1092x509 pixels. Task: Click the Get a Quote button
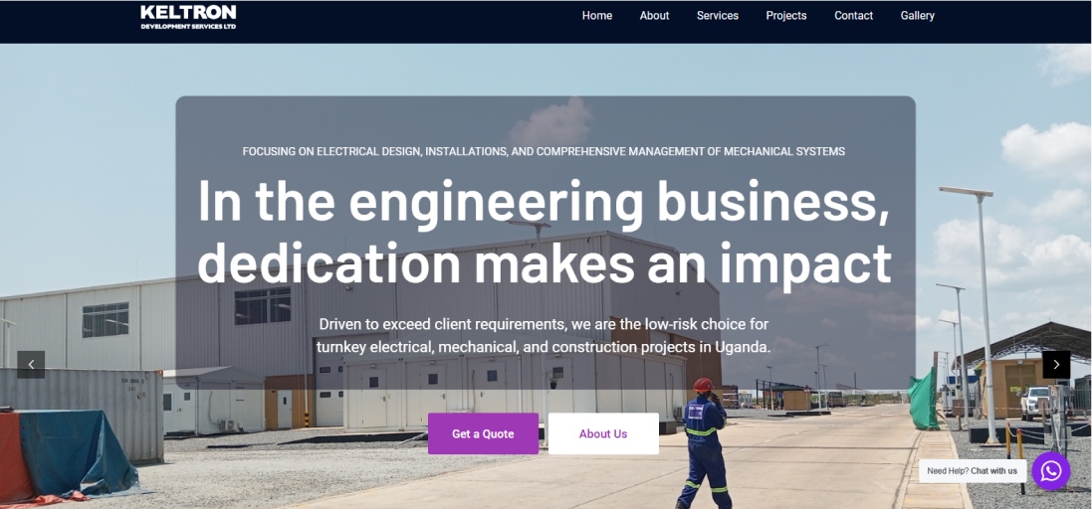483,433
